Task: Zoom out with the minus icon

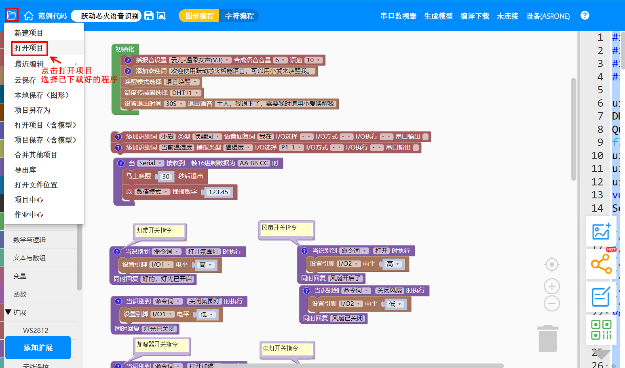Action: pyautogui.click(x=551, y=303)
